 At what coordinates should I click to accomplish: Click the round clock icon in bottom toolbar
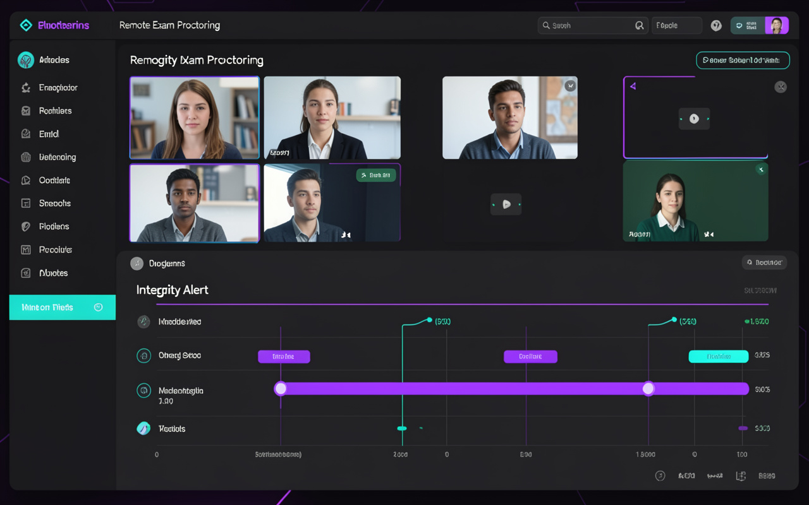point(660,476)
